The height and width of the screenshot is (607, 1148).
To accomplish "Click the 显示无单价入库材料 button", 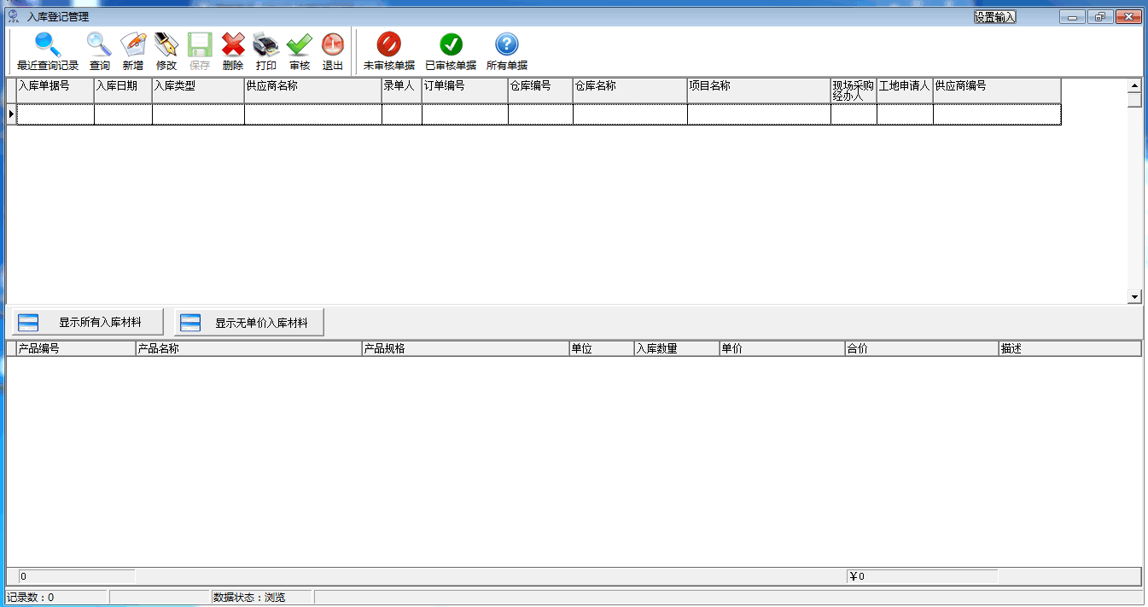I will pos(249,323).
